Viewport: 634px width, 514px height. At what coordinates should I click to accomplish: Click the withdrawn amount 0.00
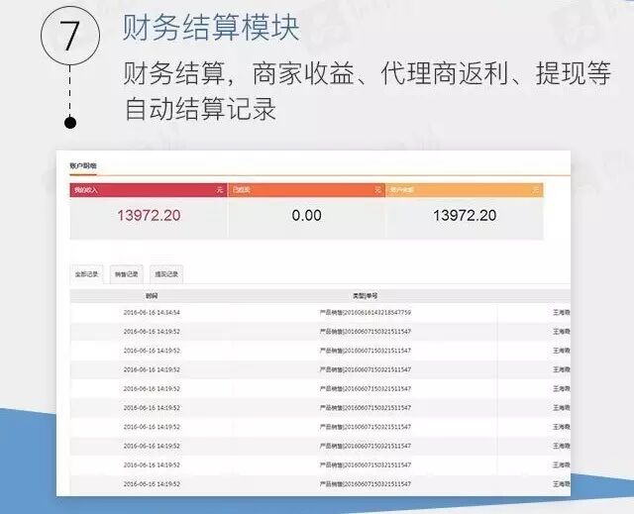click(306, 215)
